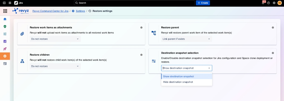Image resolution: width=284 pixels, height=101 pixels.
Task: Open the app switcher grid icon
Action: point(5,11)
